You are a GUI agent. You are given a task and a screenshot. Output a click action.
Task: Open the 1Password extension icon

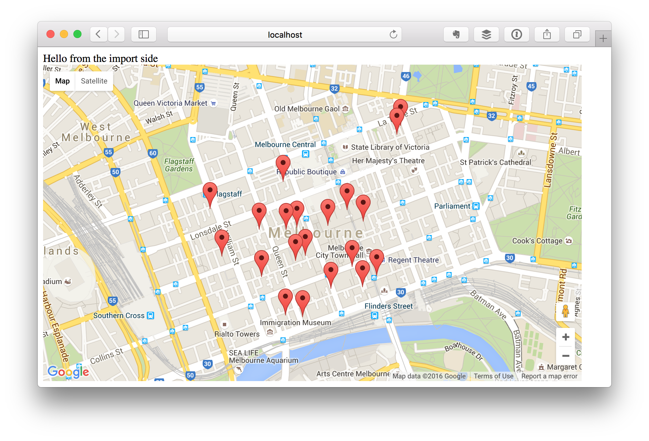517,34
